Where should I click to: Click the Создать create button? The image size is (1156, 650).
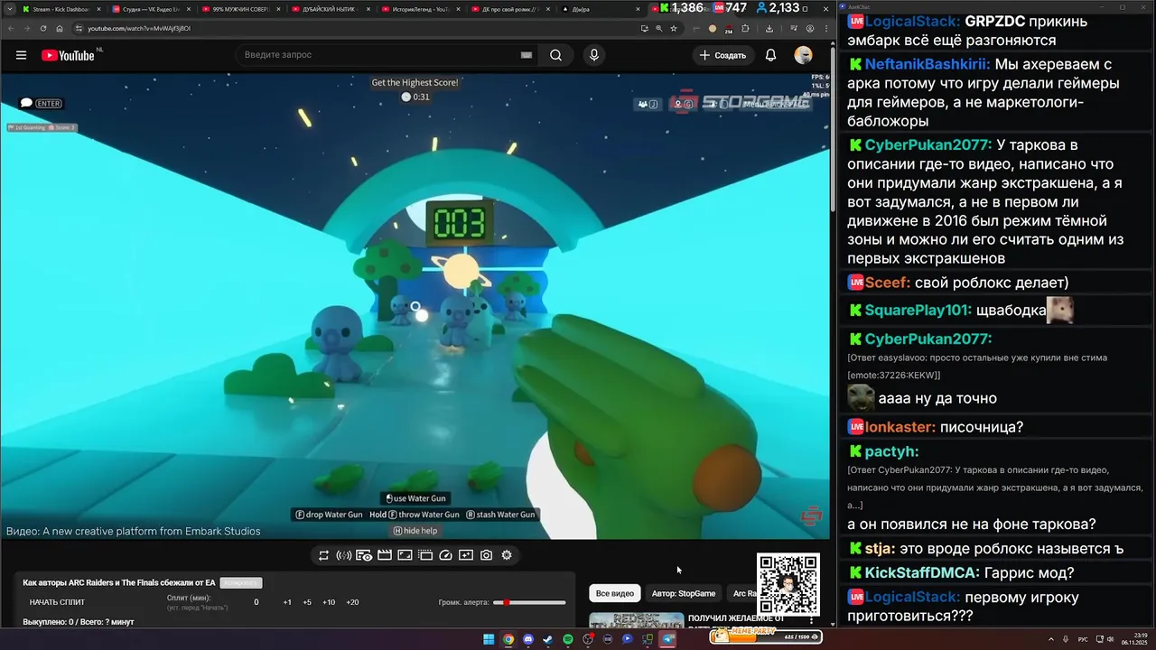tap(723, 55)
